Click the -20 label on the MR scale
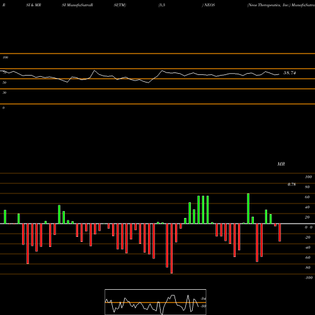Screen dimensions: 315x315 [x=307, y=238]
